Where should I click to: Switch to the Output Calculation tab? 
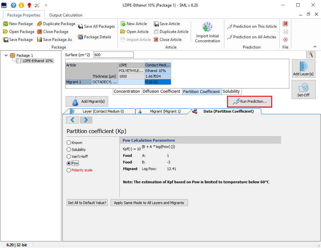click(x=66, y=15)
